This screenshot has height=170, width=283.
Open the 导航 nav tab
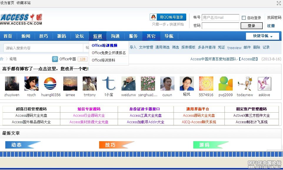pos(169,36)
